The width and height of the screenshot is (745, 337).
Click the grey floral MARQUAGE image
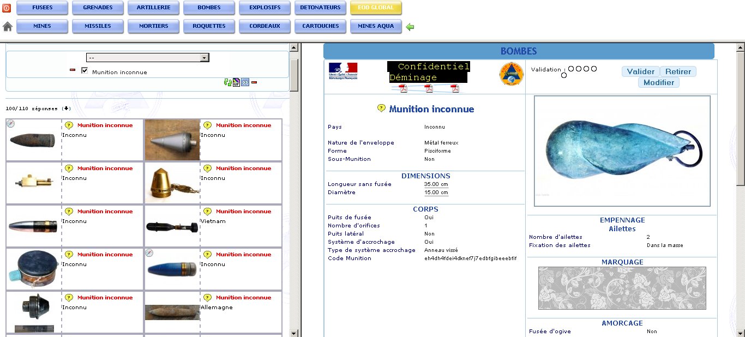[x=622, y=288]
